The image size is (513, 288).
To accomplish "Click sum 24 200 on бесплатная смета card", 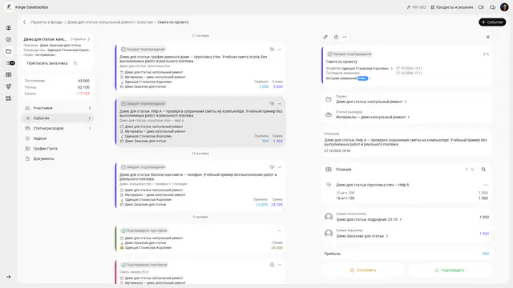I will pyautogui.click(x=277, y=205).
